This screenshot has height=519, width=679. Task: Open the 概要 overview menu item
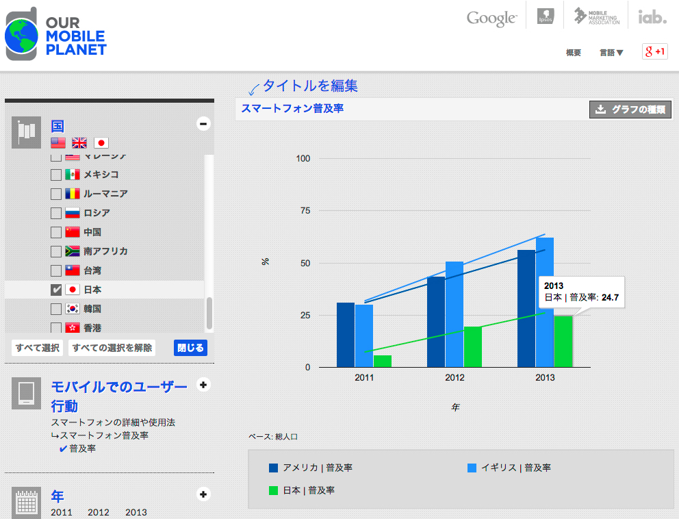point(574,53)
